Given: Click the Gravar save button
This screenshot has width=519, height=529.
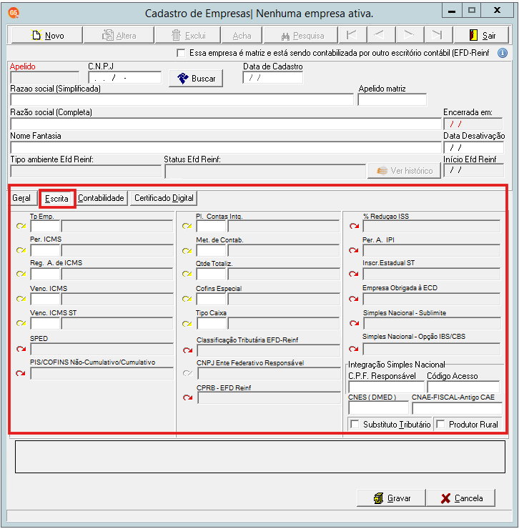Looking at the screenshot, I should [391, 498].
